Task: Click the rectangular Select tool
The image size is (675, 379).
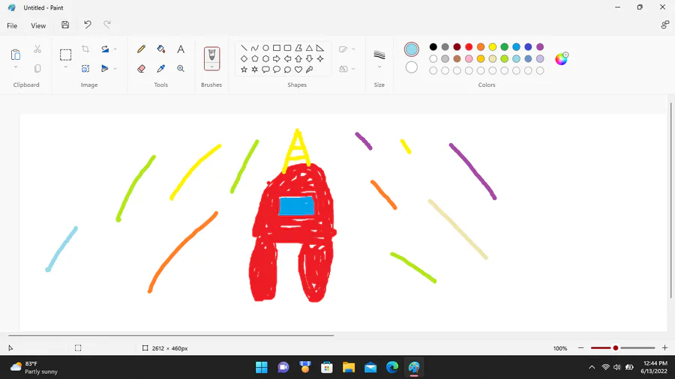Action: point(65,55)
